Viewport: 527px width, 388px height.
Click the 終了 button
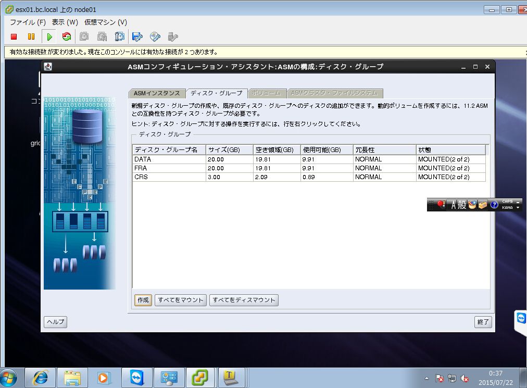(x=483, y=322)
